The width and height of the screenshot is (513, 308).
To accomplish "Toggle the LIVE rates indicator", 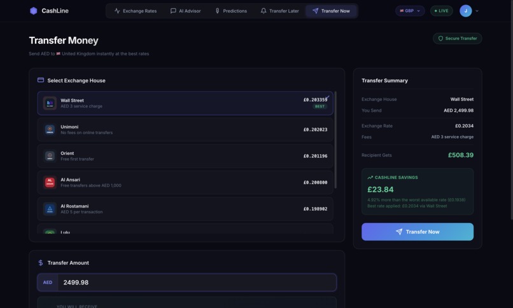I will 441,11.
